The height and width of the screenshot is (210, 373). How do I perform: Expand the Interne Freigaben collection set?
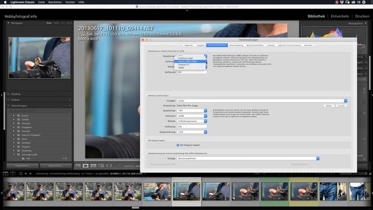(x=13, y=135)
